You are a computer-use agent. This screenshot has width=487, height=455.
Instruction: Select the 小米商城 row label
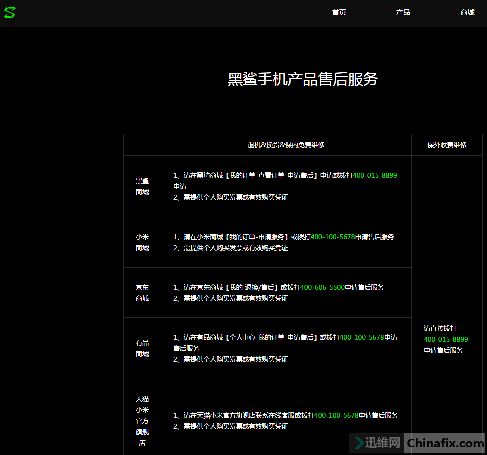click(142, 242)
